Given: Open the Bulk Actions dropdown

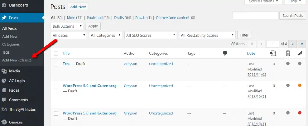Looking at the screenshot, I should [x=67, y=26].
